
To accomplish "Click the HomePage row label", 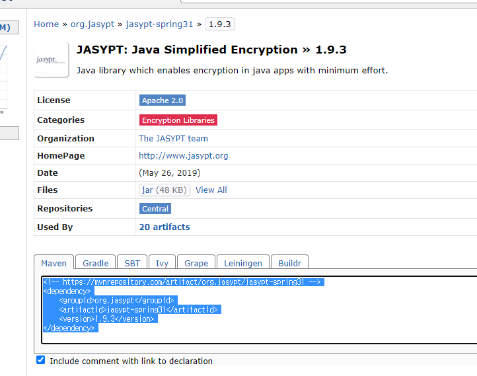I will [61, 156].
